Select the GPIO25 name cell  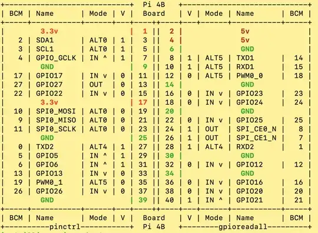(x=250, y=120)
